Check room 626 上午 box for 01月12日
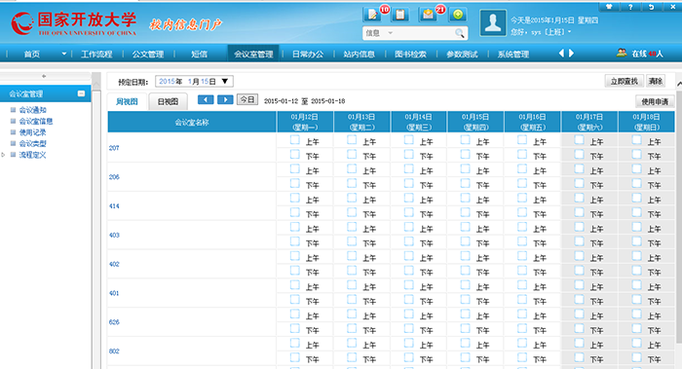Viewport: 682px width, 369px height. (x=295, y=314)
